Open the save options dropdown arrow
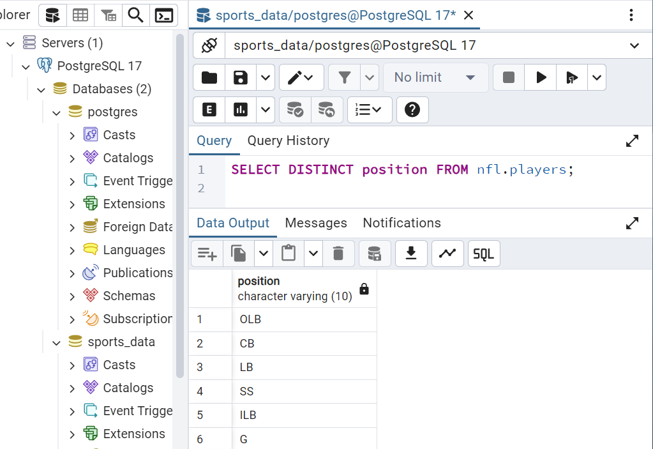This screenshot has height=449, width=653. 266,77
